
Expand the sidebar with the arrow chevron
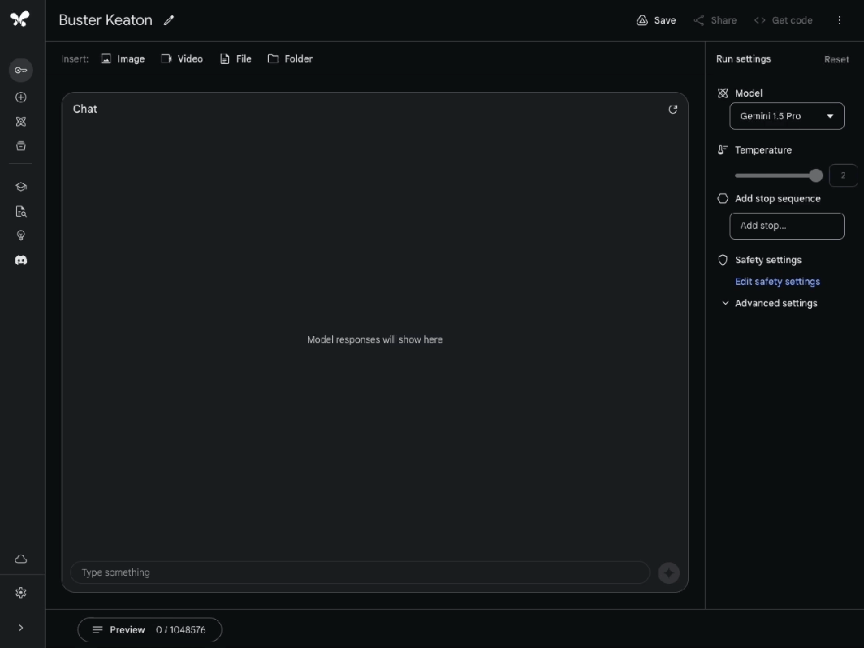click(x=21, y=628)
